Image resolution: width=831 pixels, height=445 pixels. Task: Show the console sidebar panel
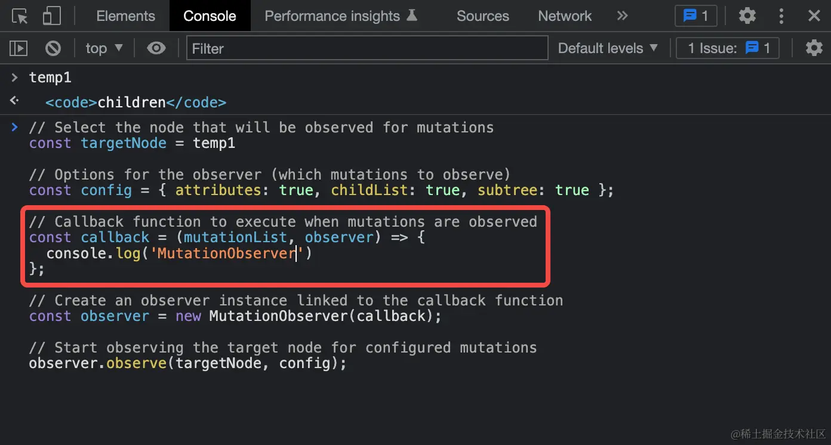(x=19, y=48)
